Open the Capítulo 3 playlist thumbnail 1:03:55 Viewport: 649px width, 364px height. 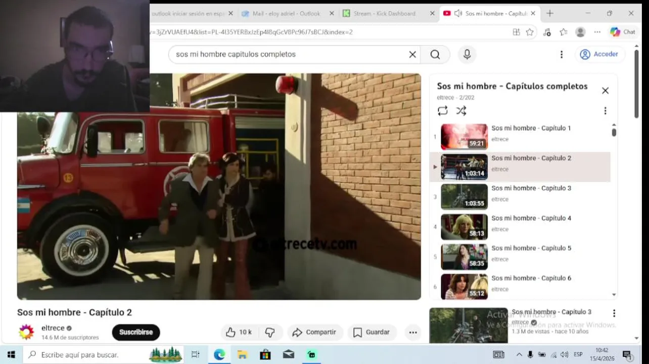(464, 197)
